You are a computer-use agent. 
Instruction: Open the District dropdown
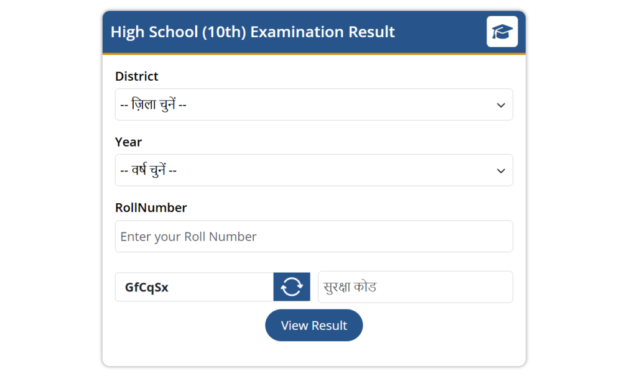(x=314, y=104)
